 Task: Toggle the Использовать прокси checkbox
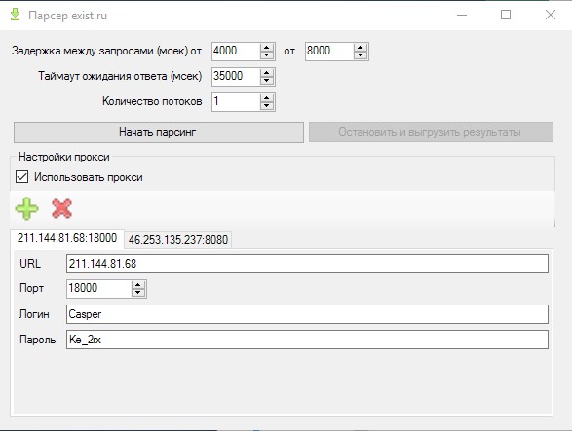tap(21, 177)
